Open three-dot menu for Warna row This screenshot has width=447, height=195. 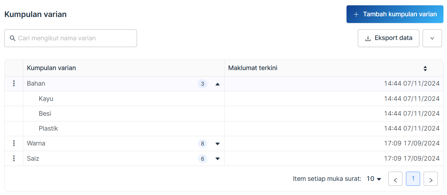(14, 143)
